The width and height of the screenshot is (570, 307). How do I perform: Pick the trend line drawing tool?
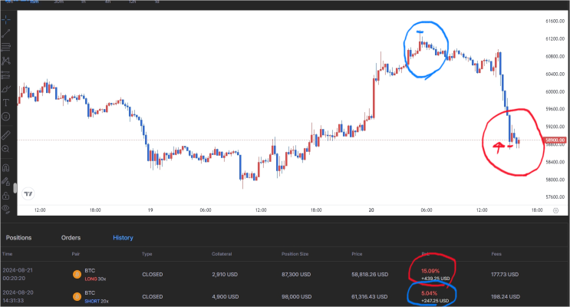point(6,34)
